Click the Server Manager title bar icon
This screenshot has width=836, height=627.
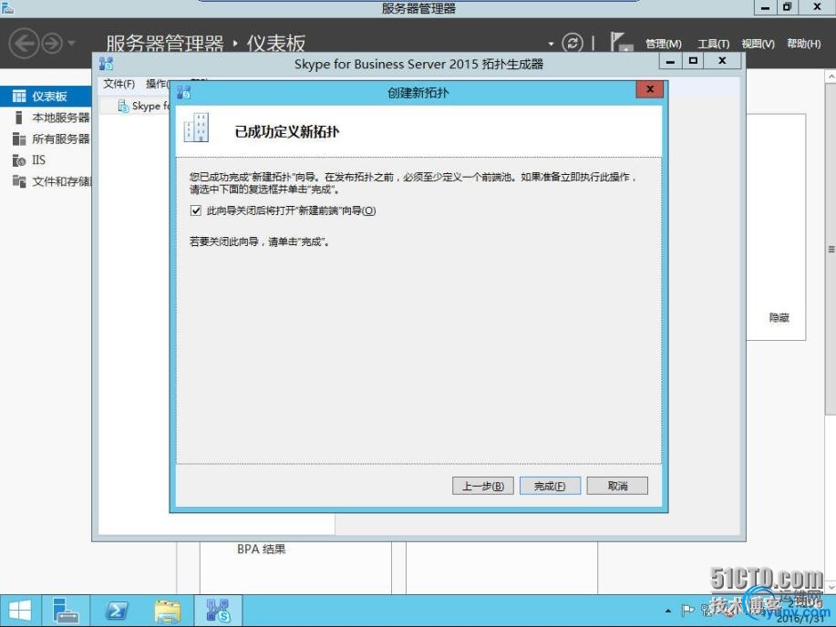click(7, 7)
